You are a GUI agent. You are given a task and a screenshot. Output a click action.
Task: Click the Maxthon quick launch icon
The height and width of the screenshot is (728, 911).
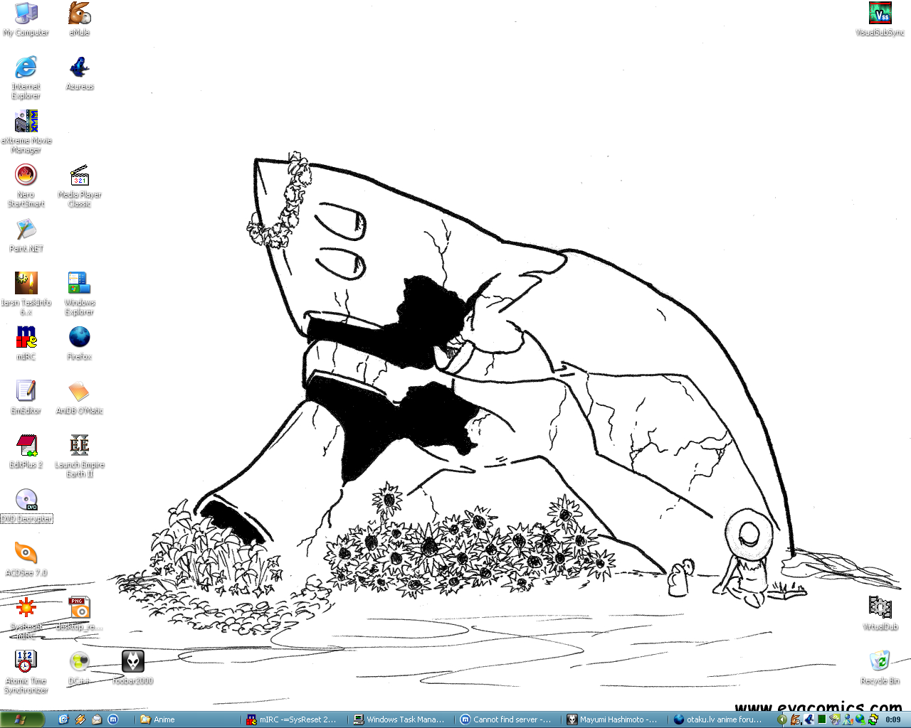click(113, 719)
